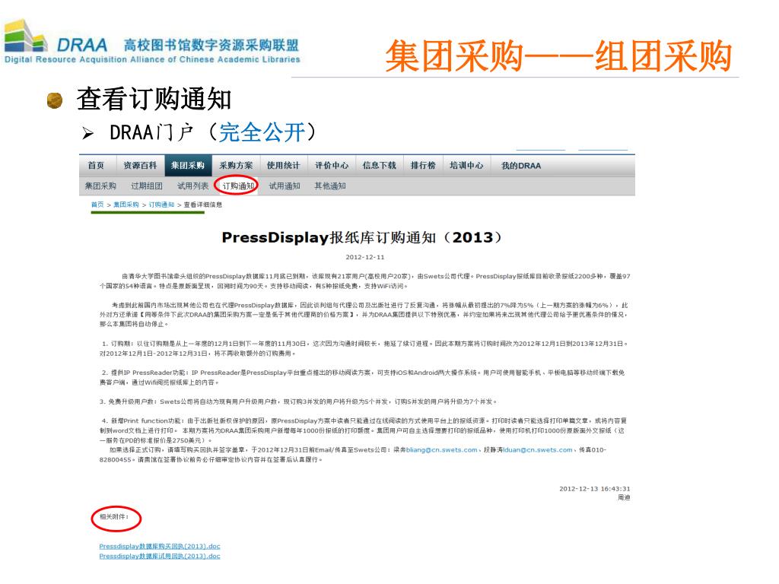Select the 集团采购 main navigation tab
This screenshot has height=584, width=779.
click(188, 165)
